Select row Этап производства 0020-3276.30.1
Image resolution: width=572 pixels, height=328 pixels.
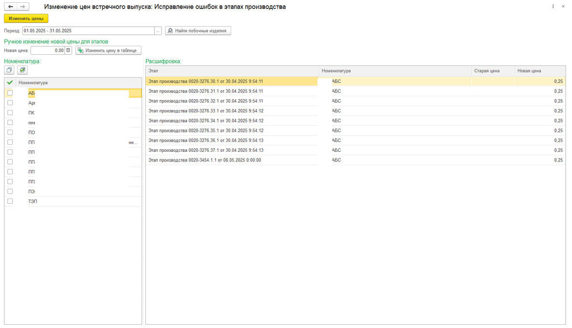(x=356, y=81)
